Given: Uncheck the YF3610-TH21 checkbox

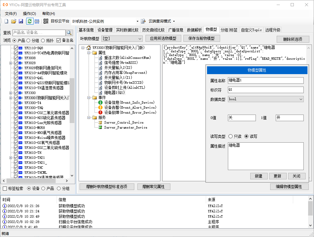Looking at the screenshot, I should coord(16,158).
